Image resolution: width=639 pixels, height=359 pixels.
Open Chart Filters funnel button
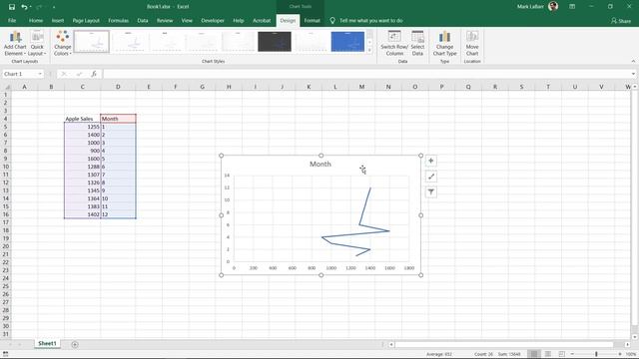pos(431,192)
